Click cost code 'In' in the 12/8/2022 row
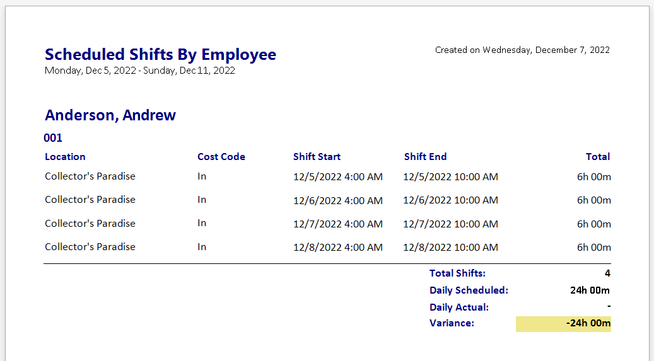Screen dimensions: 654x361 202,247
